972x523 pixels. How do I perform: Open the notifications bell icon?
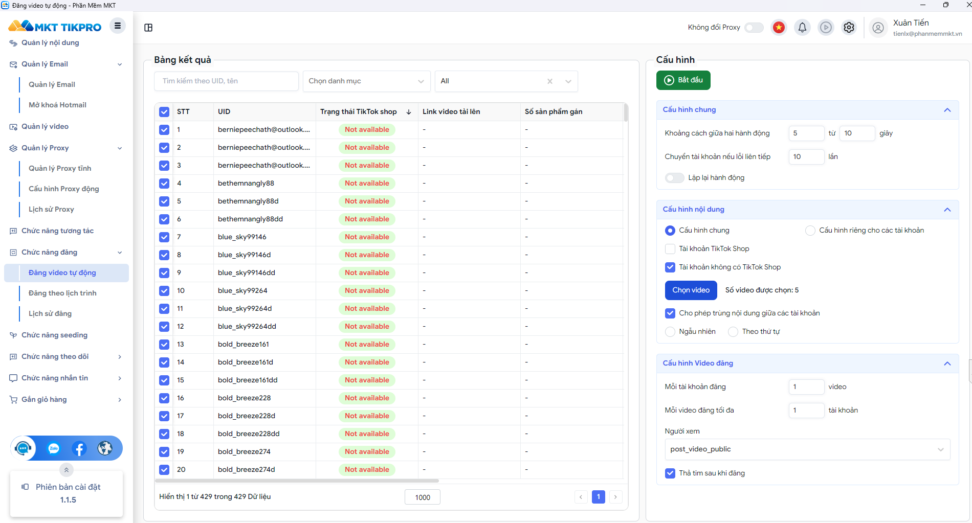click(802, 28)
